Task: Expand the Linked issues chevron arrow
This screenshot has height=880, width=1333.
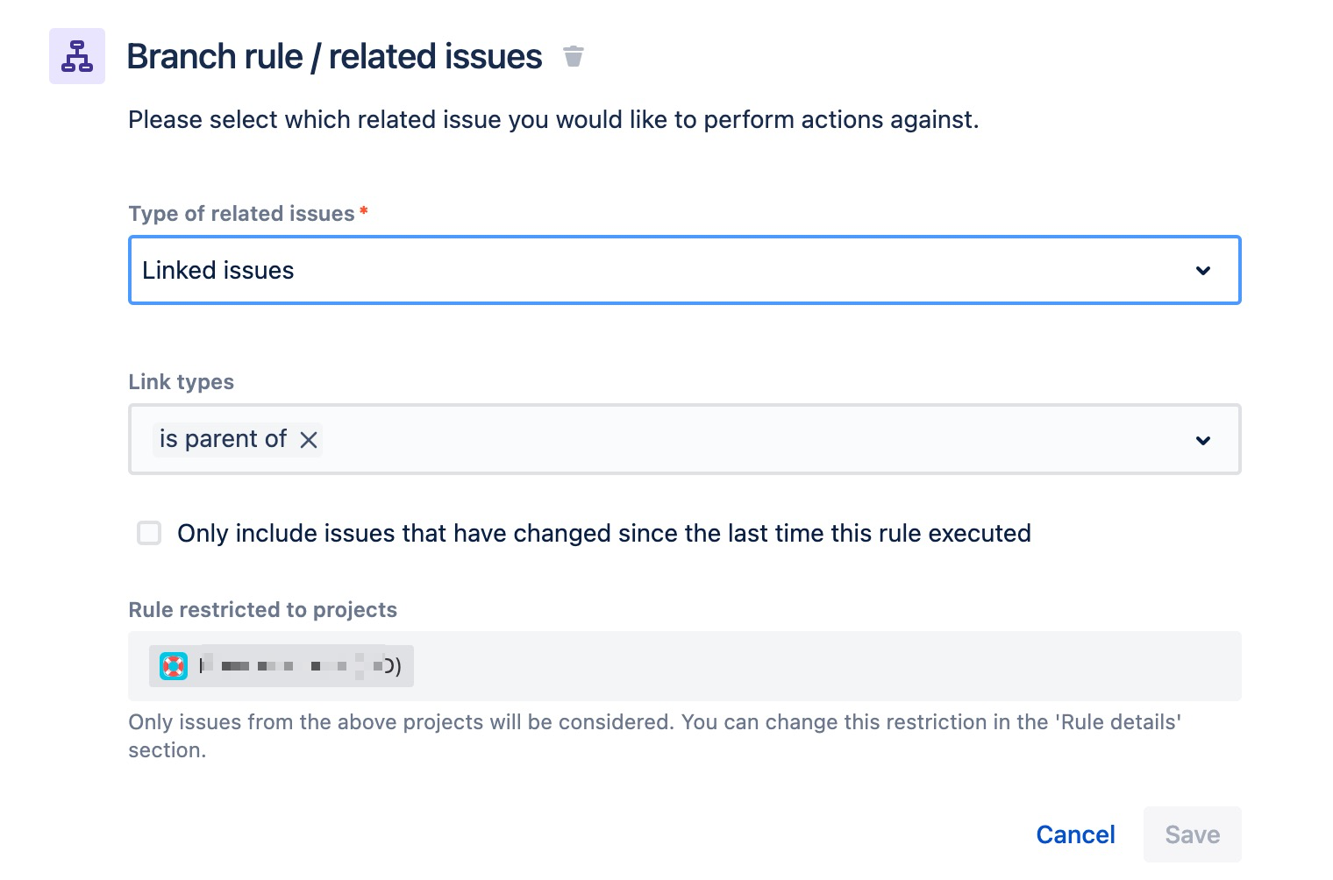Action: tap(1203, 271)
